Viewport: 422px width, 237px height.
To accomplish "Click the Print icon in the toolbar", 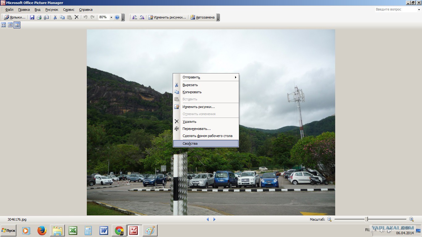I will (x=39, y=17).
